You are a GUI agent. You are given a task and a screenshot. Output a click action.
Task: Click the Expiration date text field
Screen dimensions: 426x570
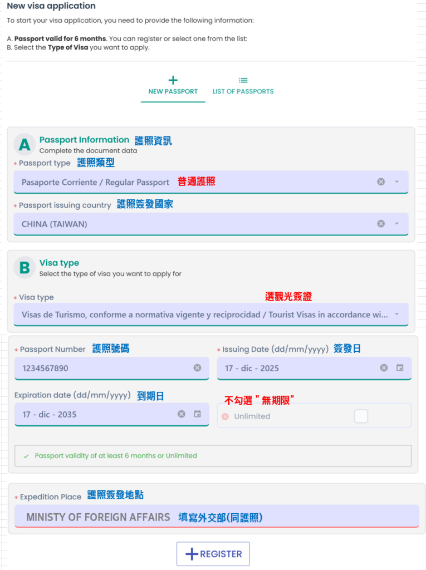[x=92, y=414]
